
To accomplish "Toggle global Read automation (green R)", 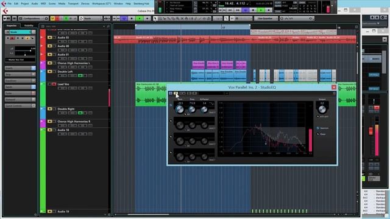I will (x=66, y=18).
